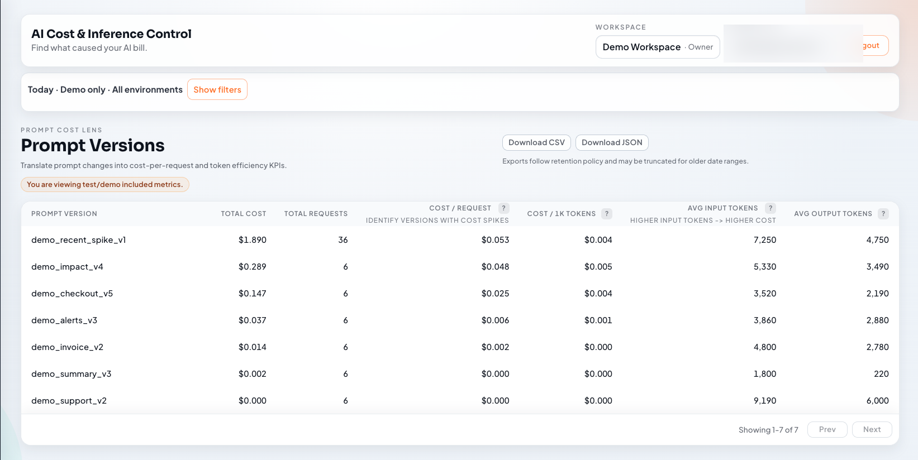Image resolution: width=918 pixels, height=460 pixels.
Task: Click help icon beside Avg Output Tokens
Action: click(883, 214)
